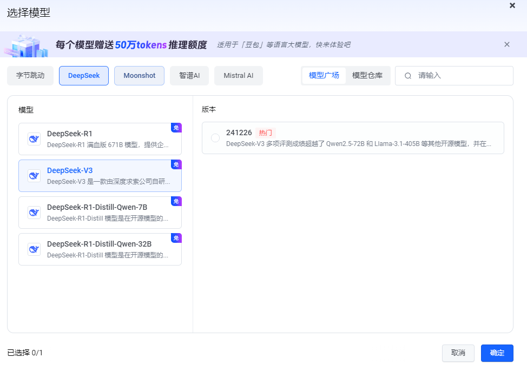The width and height of the screenshot is (527, 371).
Task: Select the DeepSeek-R1 model card
Action: (x=100, y=139)
